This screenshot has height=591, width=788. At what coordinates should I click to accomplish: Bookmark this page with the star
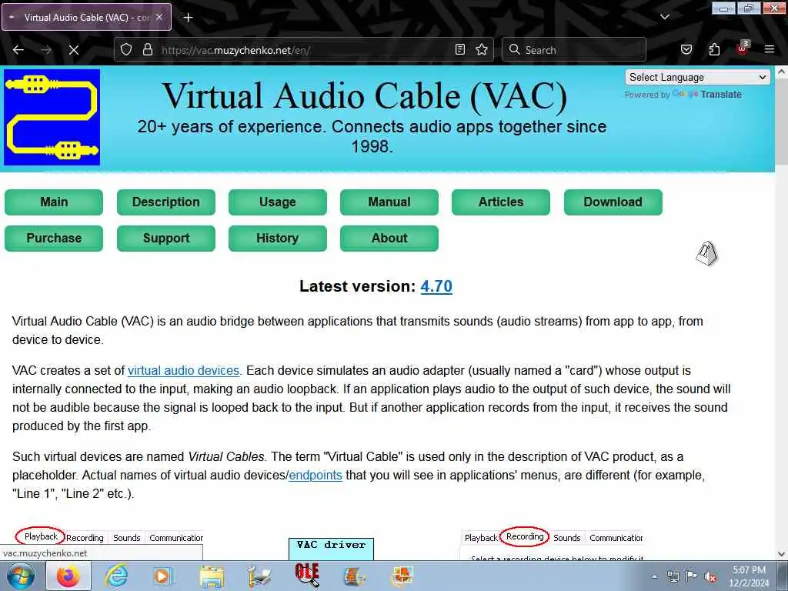tap(482, 50)
